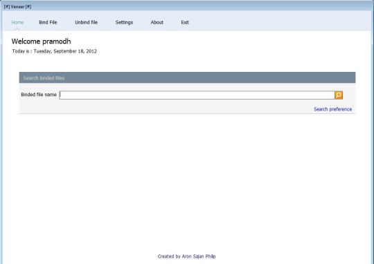374x264 pixels.
Task: Click the Veneer window title text
Action: click(17, 7)
